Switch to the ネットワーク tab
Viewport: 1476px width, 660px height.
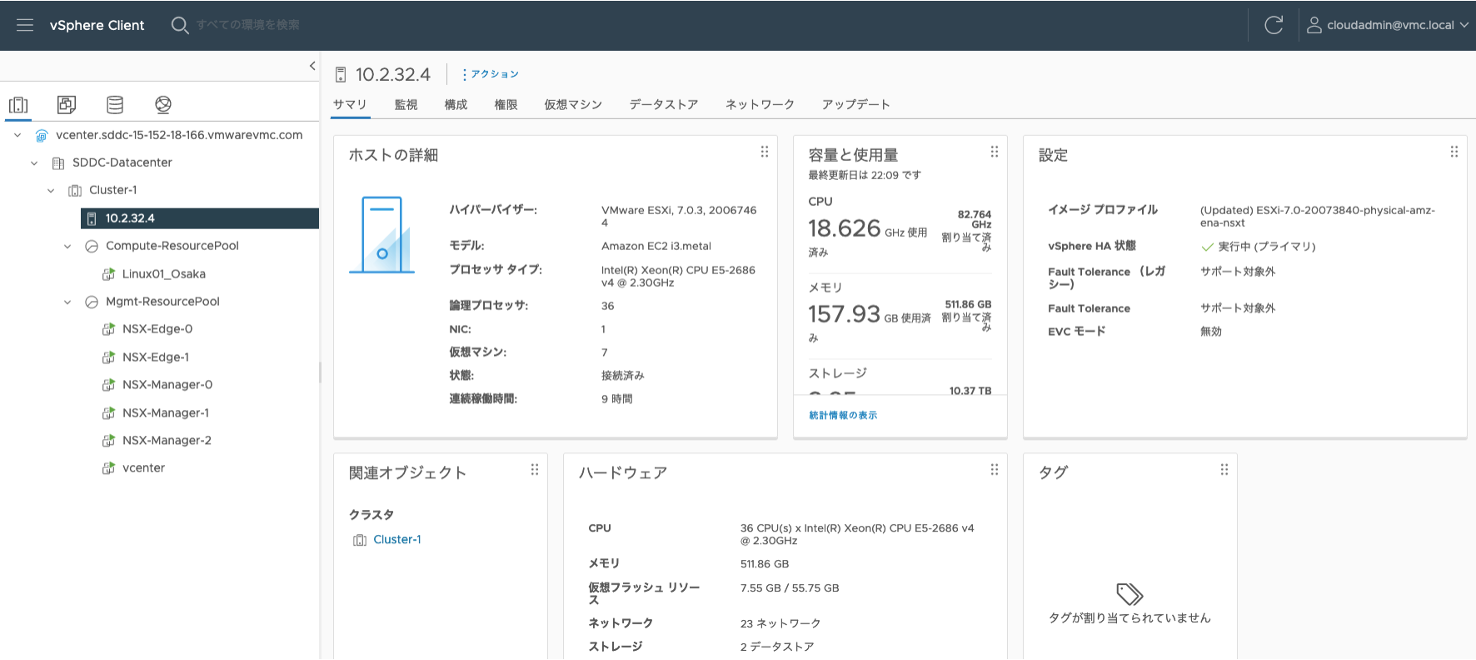(x=760, y=104)
